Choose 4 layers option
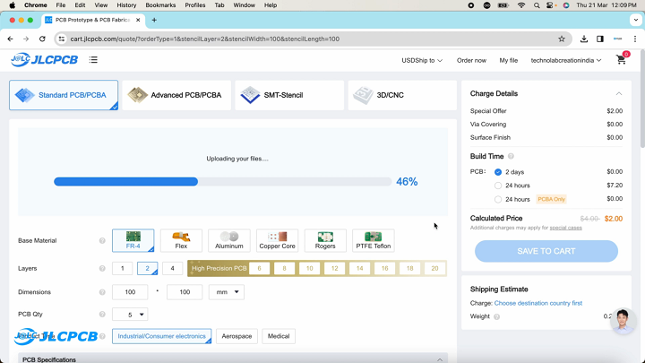Screen dimensions: 645x363 172,268
